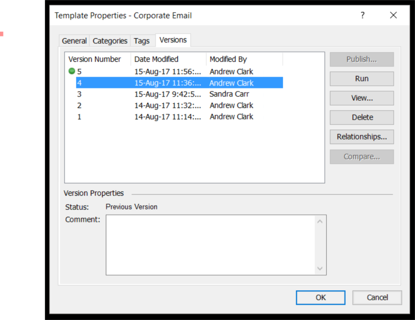This screenshot has width=415, height=320.
Task: Sort by the Date Modified column header
Action: click(x=156, y=59)
